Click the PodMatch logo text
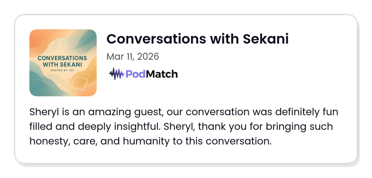The width and height of the screenshot is (372, 178). point(152,74)
